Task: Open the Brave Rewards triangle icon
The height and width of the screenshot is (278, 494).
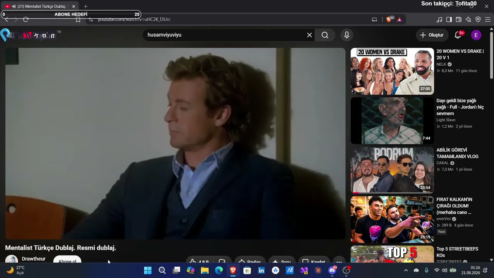Action: 399,19
